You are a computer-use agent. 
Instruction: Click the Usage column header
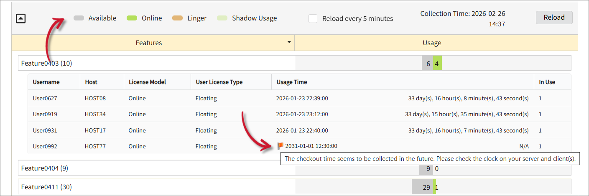coord(432,43)
